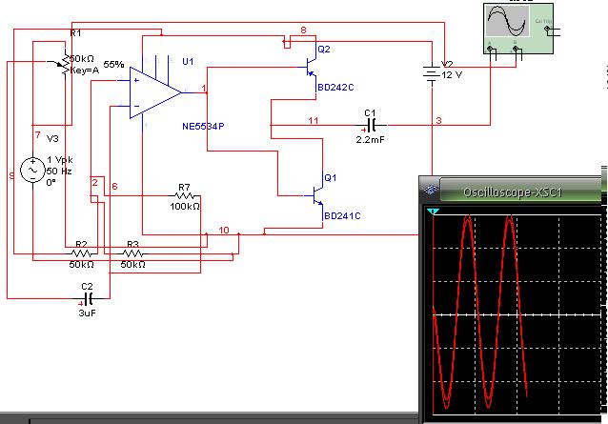608x424 pixels.
Task: Click the V3 AC voltage source symbol
Action: 33,170
